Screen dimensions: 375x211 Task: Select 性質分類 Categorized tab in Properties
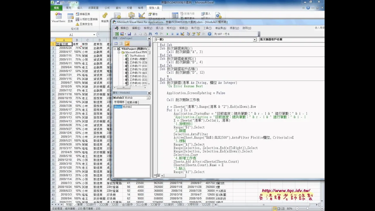[132, 102]
